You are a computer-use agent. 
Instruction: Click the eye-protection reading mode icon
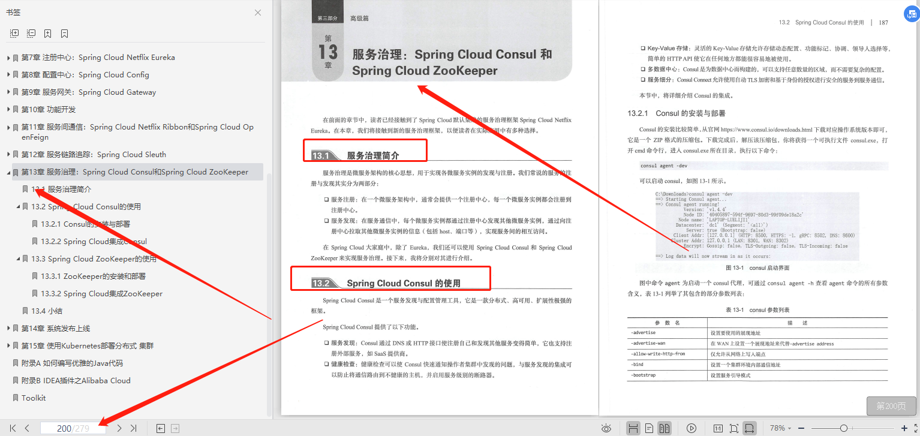click(x=606, y=428)
